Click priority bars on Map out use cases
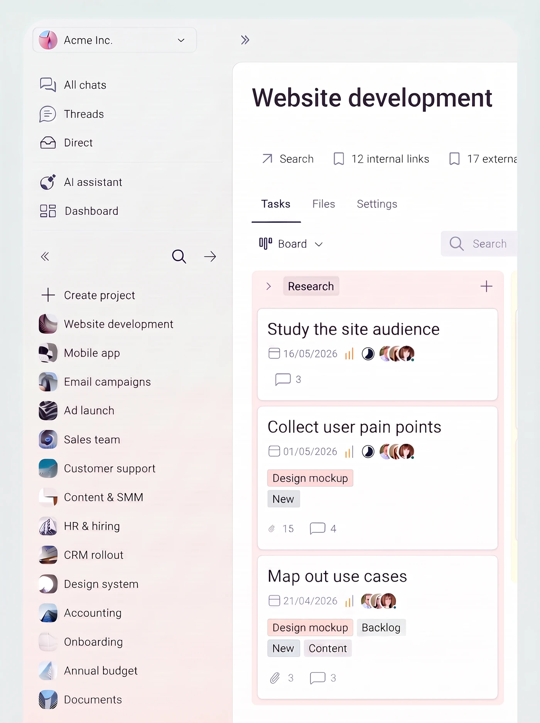This screenshot has width=540, height=723. 349,601
